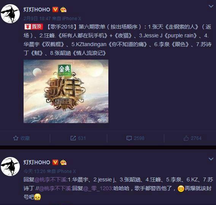Open the 灯灯HOHO avatar on the second post

tap(10, 167)
